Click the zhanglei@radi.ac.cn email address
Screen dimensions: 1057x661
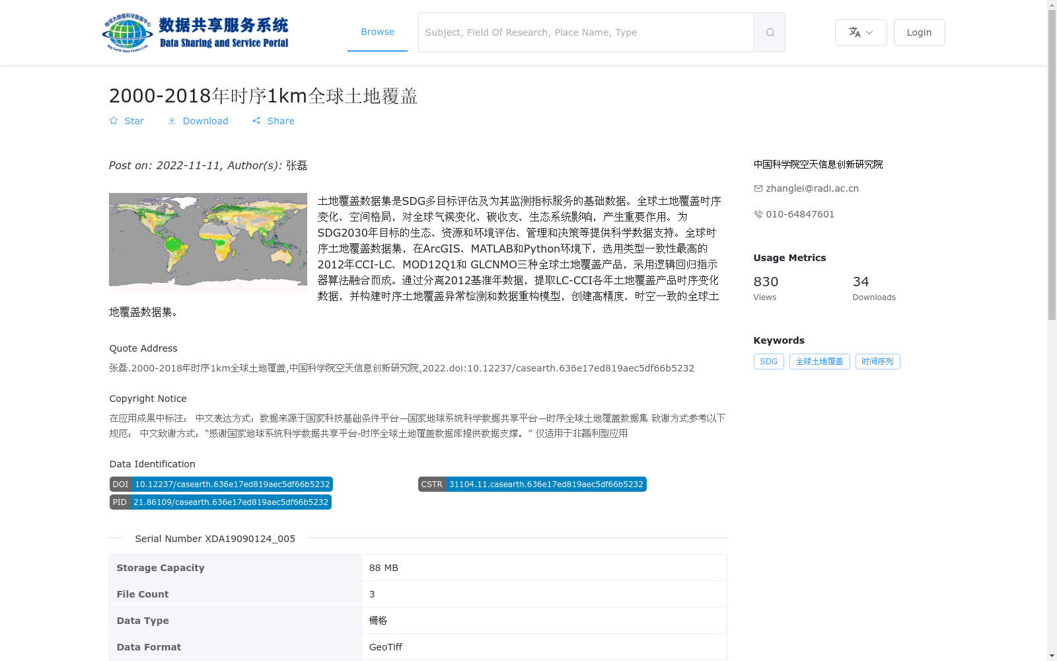812,188
